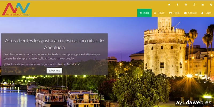The image size is (214, 107).
Task: Click the illuminated Torre del Oro tower
Action: tap(164, 51)
